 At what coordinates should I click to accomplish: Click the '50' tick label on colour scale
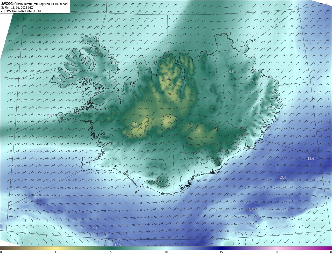pos(330,252)
